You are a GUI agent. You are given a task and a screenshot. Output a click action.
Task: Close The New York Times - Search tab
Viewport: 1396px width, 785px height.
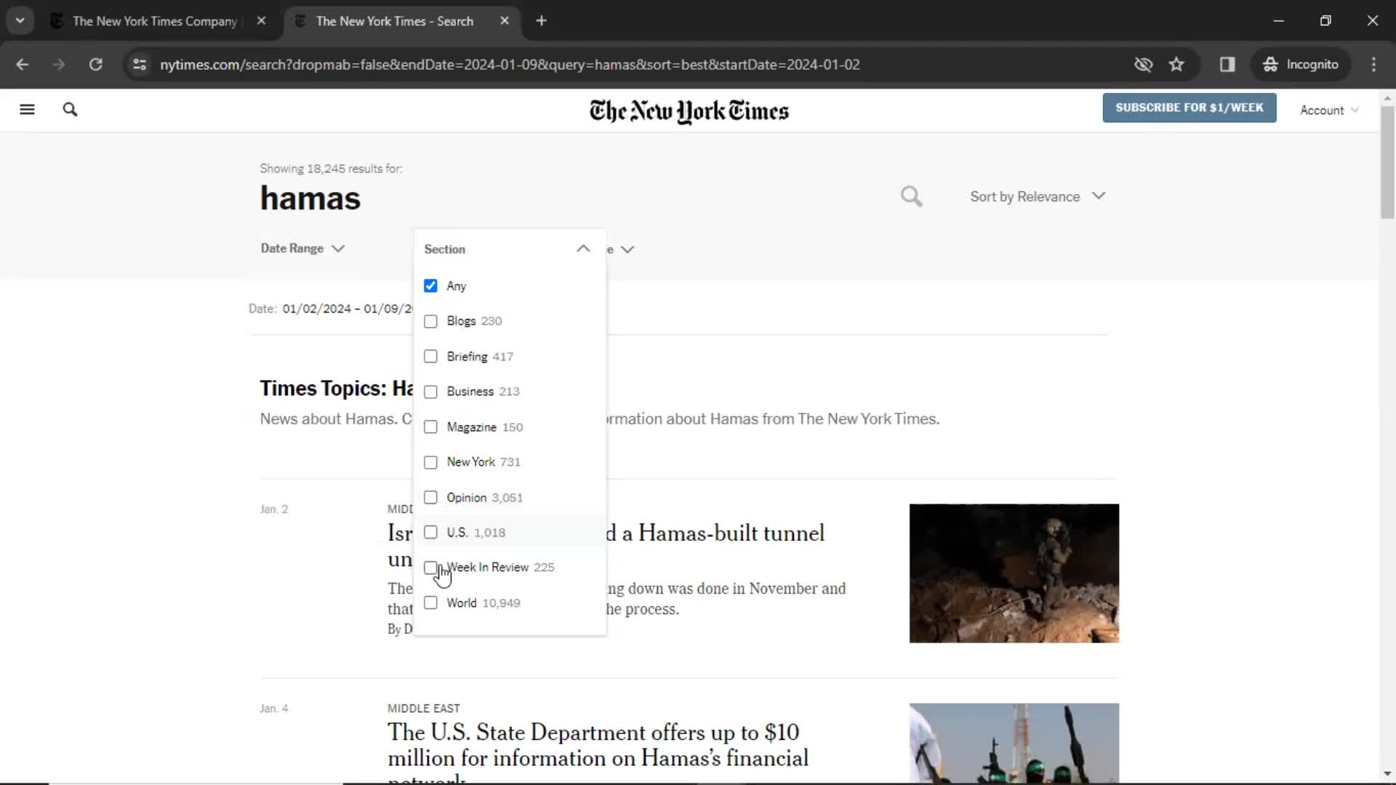pos(505,21)
